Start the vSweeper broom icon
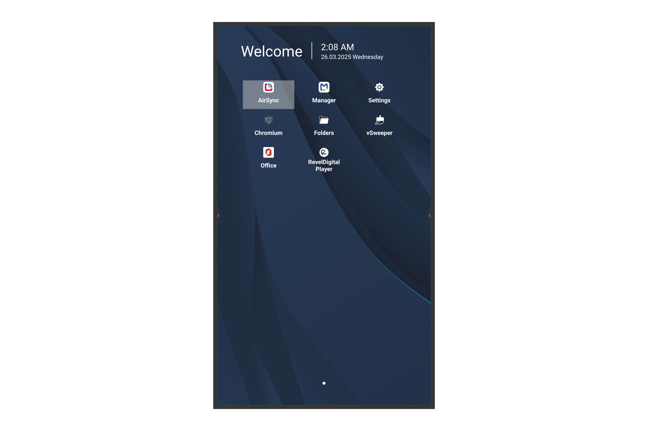The image size is (648, 431). [379, 120]
